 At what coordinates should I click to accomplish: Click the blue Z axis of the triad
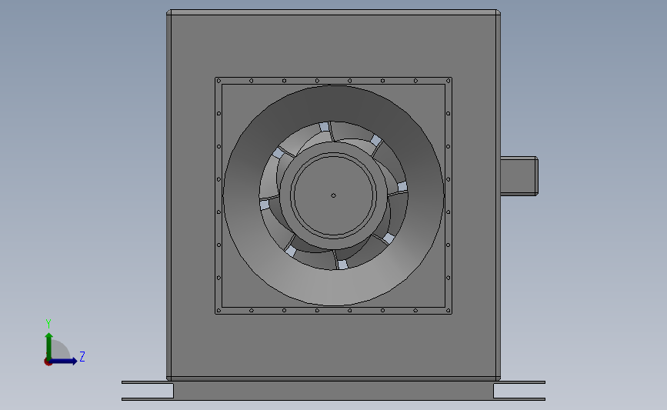pyautogui.click(x=63, y=361)
